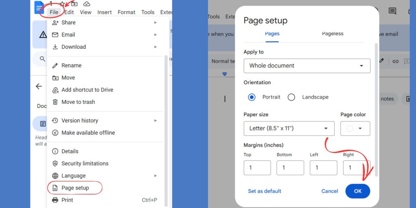Click the search magnifier icon
The height and width of the screenshot is (208, 416).
pyautogui.click(x=42, y=58)
